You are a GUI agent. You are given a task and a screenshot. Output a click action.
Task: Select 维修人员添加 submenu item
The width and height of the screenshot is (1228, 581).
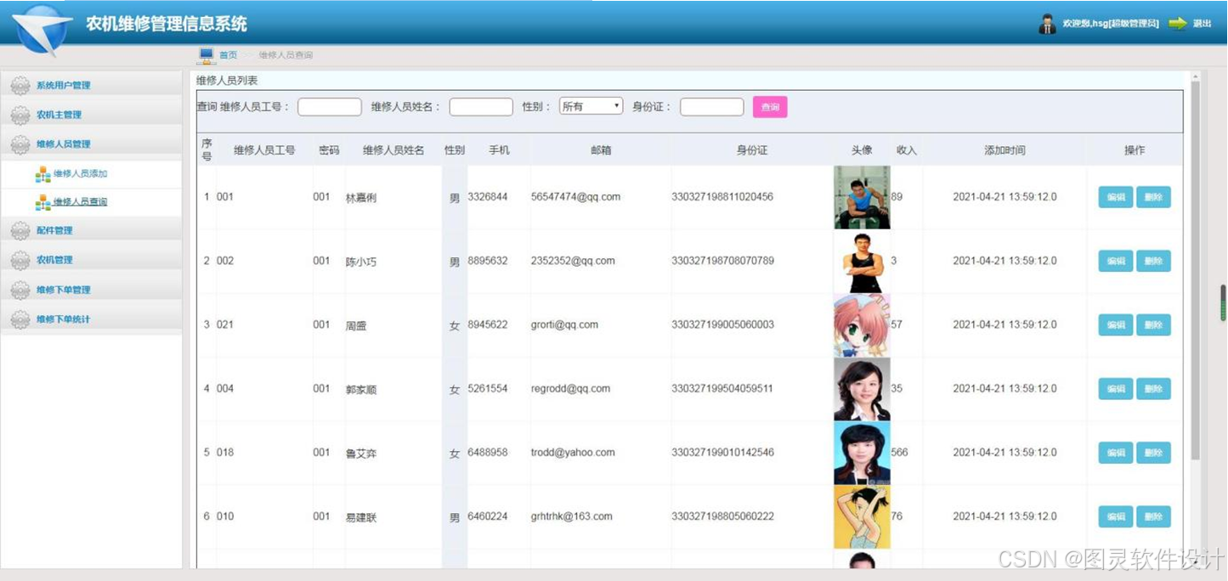(x=80, y=174)
